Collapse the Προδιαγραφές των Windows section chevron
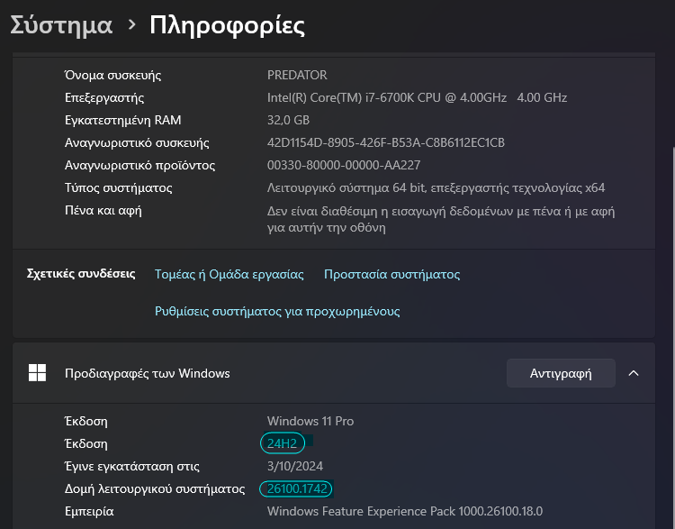The width and height of the screenshot is (675, 529). (634, 373)
